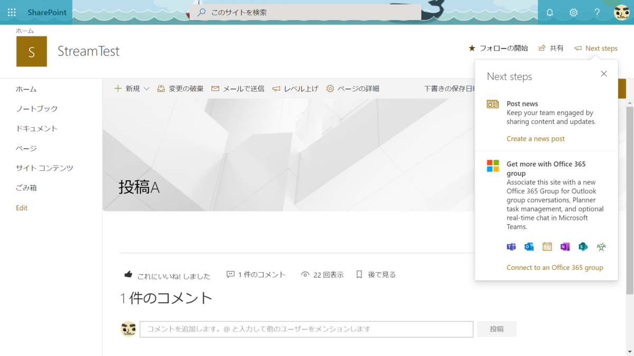Open the app launcher waffle icon

click(x=12, y=12)
